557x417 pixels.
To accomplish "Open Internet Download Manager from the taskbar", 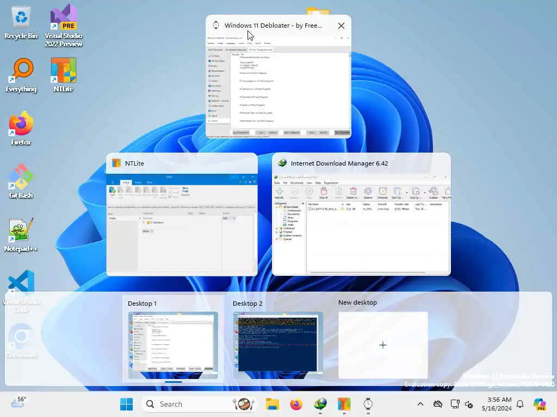I will [x=320, y=404].
